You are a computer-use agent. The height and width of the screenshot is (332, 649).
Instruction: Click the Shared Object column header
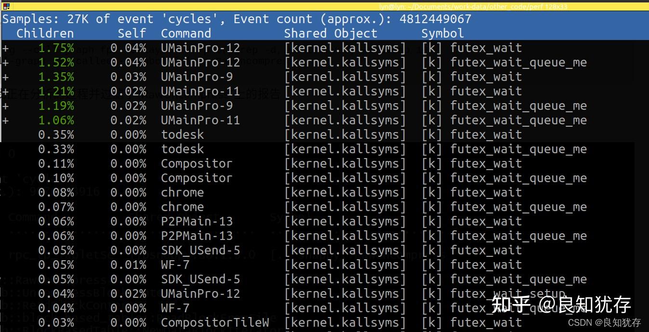tap(331, 33)
